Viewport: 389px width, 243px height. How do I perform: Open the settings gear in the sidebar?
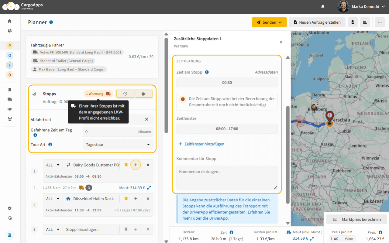pos(10,208)
